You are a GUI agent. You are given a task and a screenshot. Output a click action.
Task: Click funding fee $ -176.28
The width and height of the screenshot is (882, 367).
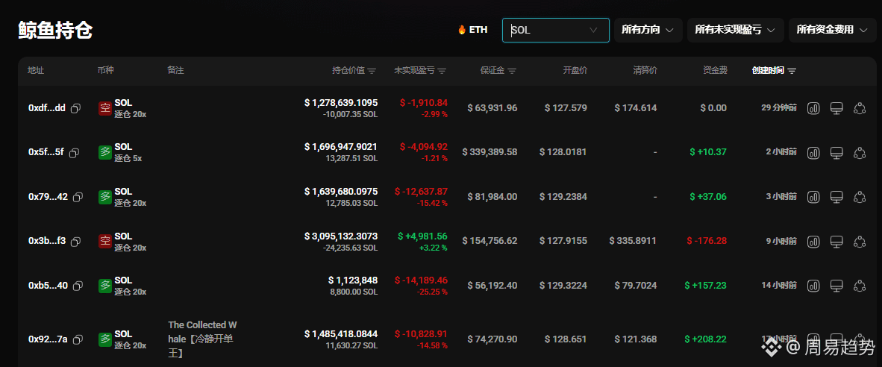(707, 241)
